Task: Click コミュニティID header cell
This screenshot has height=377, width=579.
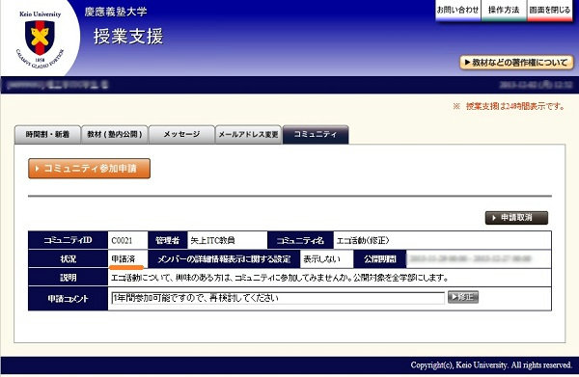Action: [68, 240]
